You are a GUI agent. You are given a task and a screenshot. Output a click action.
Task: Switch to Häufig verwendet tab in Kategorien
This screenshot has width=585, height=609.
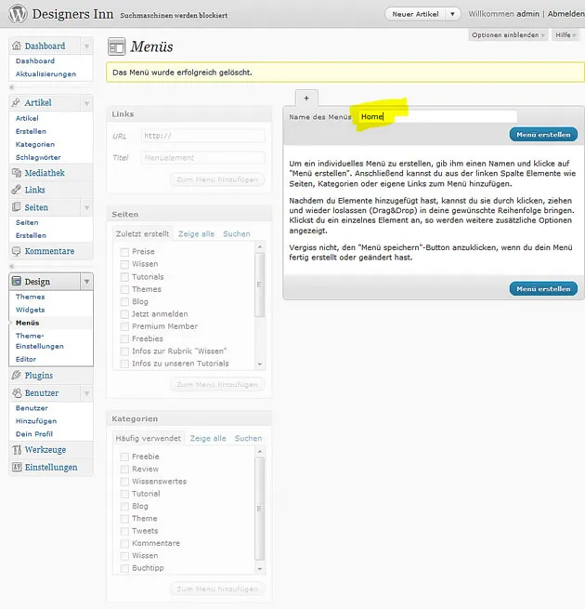149,438
